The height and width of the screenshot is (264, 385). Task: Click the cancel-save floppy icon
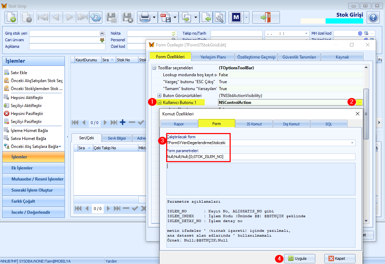click(x=128, y=17)
